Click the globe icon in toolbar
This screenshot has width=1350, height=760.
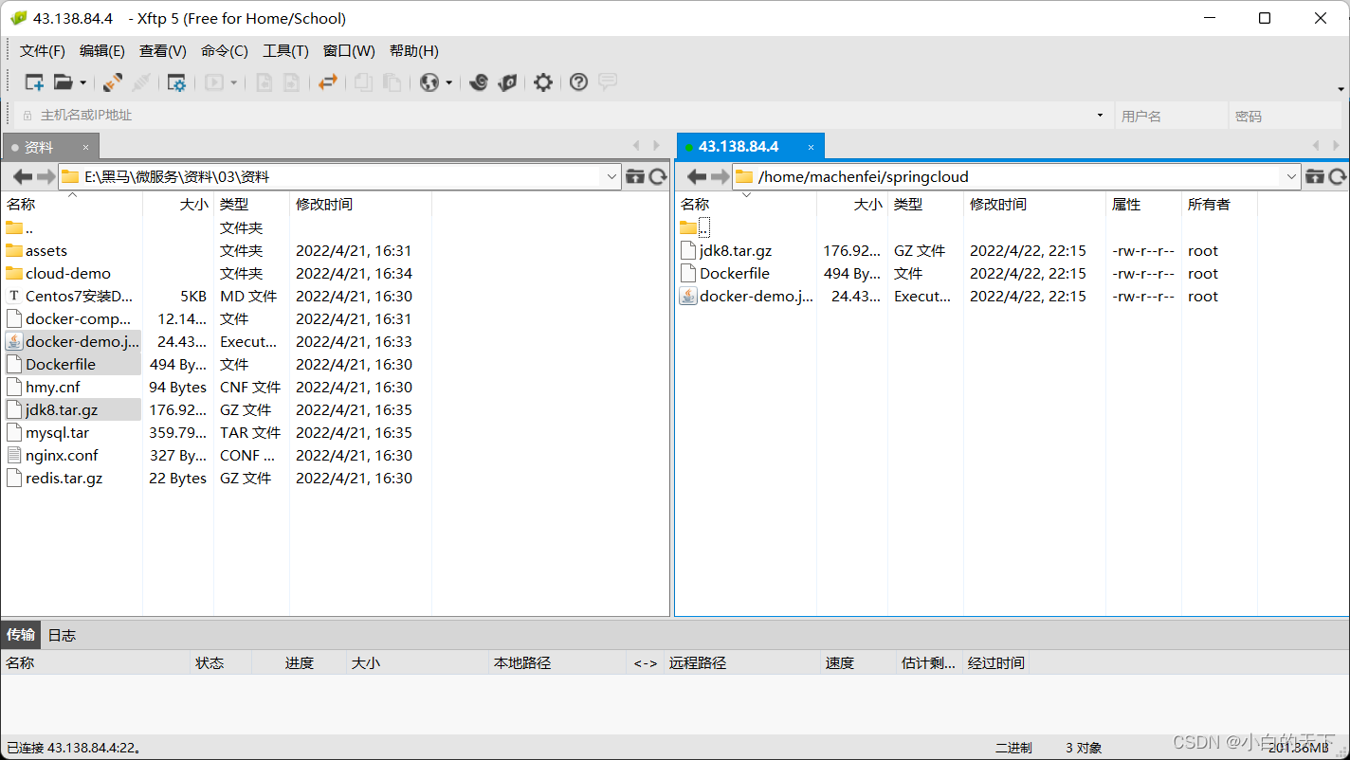tap(429, 82)
